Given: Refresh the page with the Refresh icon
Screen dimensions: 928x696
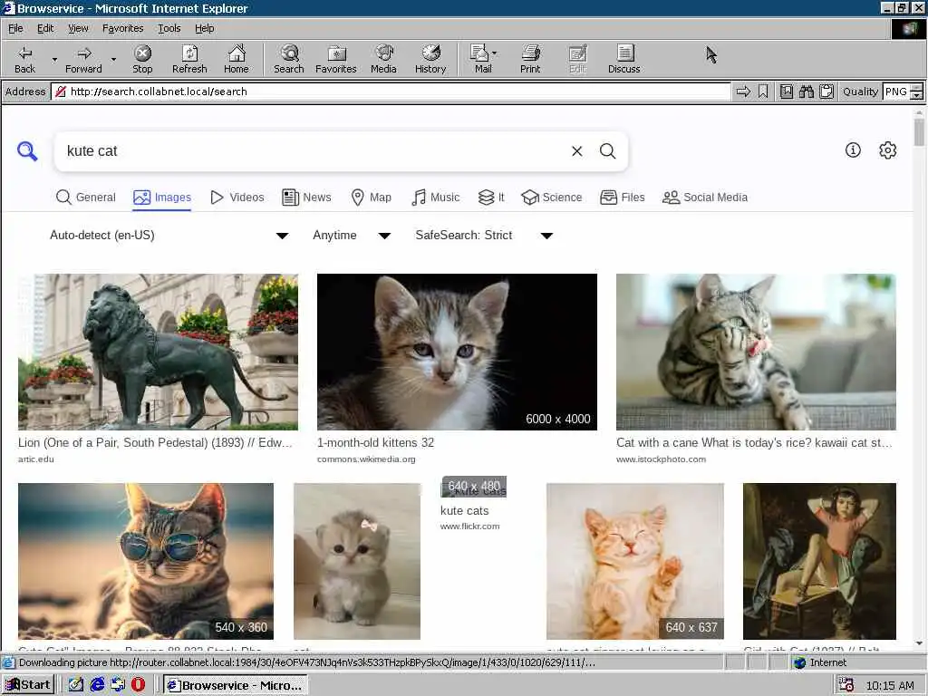Looking at the screenshot, I should click(x=189, y=59).
